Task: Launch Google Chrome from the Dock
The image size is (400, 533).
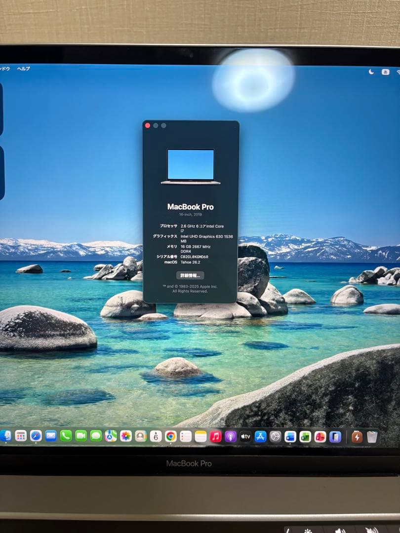Action: [x=170, y=437]
